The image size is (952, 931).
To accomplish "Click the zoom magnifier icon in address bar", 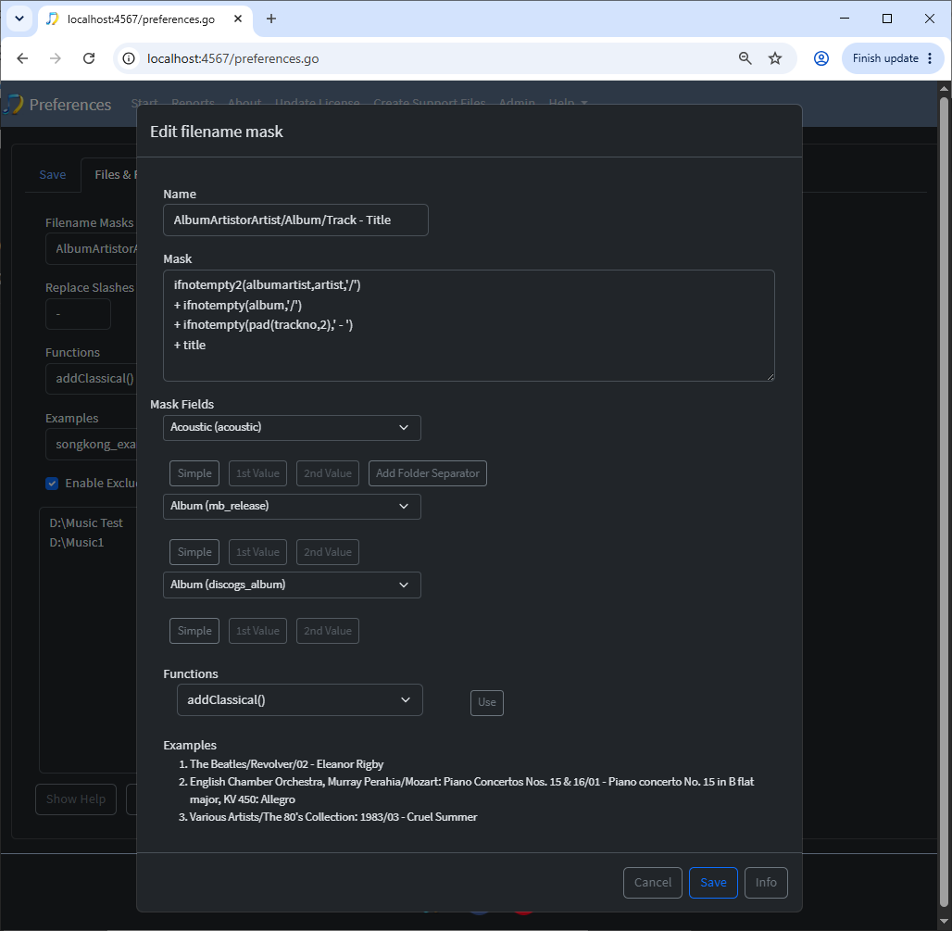I will click(745, 58).
